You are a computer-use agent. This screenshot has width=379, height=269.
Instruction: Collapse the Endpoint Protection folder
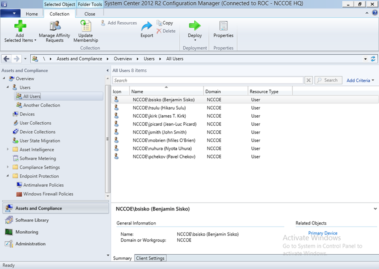tap(8, 176)
